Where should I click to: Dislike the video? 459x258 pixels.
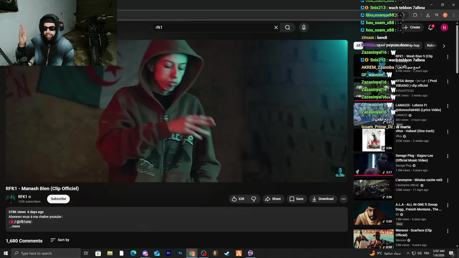(254, 199)
